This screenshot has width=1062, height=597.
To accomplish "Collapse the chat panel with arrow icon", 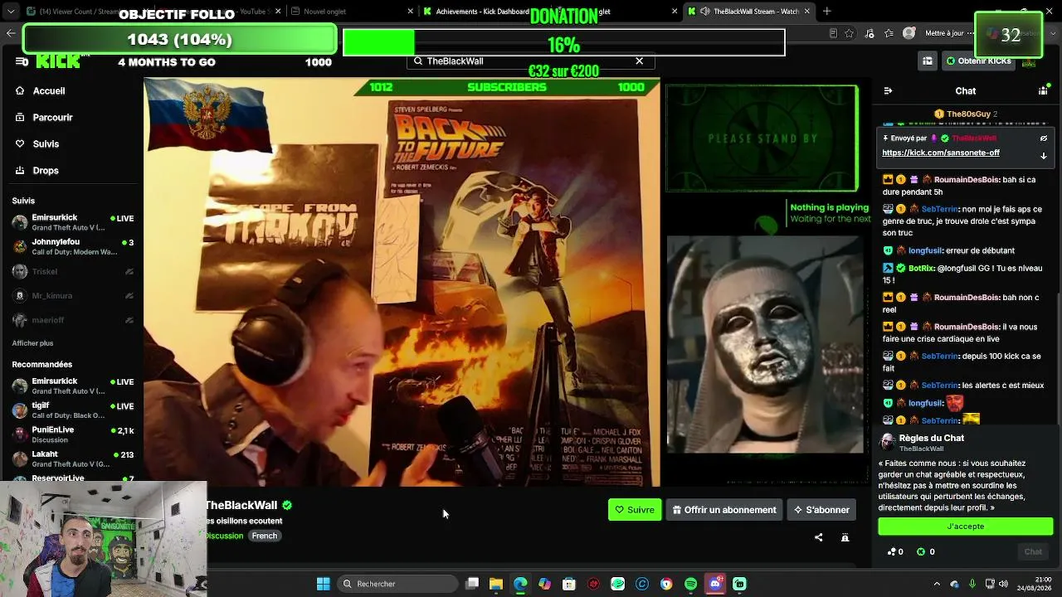I will [888, 91].
